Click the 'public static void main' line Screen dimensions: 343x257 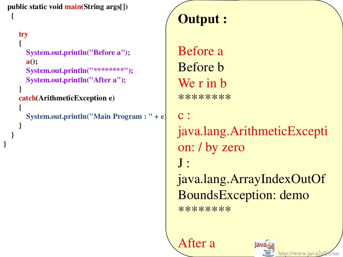tap(68, 7)
